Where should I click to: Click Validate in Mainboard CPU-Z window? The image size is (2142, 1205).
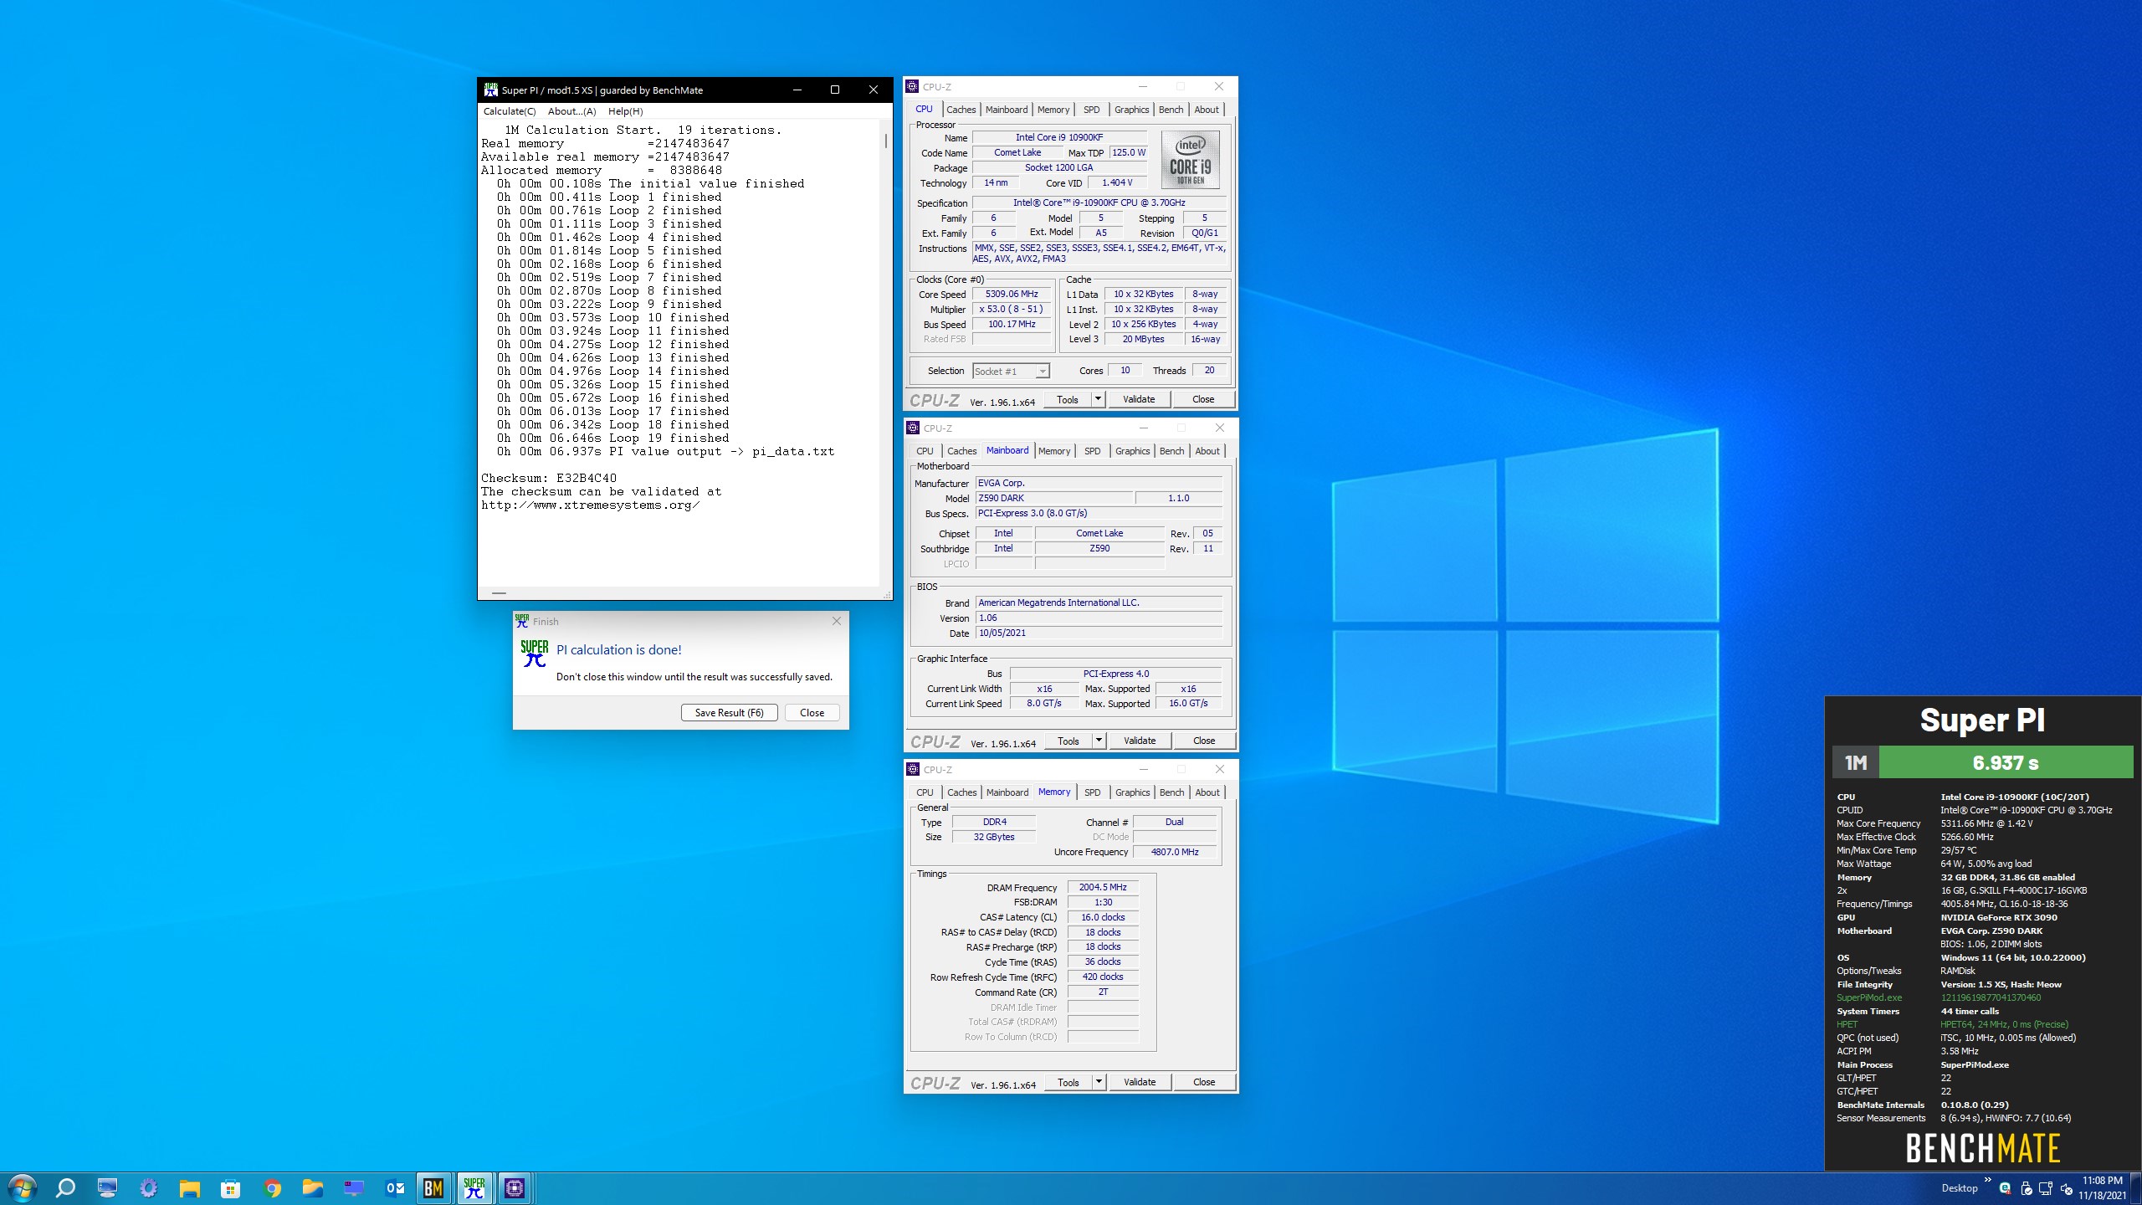pyautogui.click(x=1139, y=741)
